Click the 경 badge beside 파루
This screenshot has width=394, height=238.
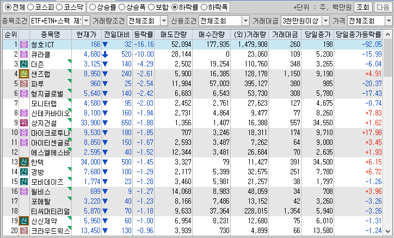point(24,84)
